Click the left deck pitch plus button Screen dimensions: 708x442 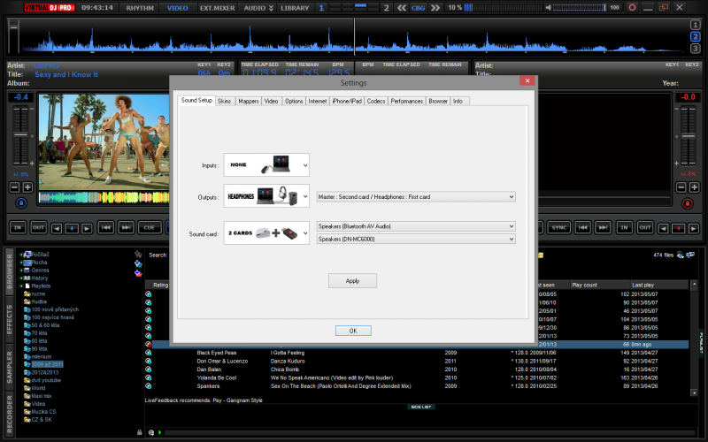tap(27, 187)
